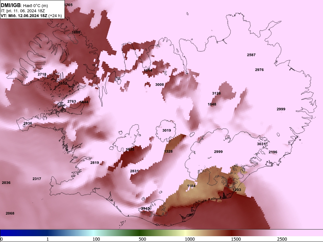Select the legend tick label 1
Viewport: 323px width, 242px height.
click(47, 239)
